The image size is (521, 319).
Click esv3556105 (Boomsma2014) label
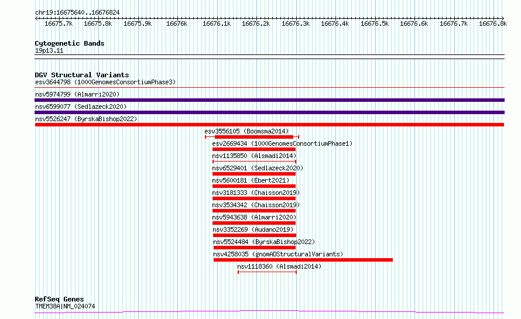point(246,131)
